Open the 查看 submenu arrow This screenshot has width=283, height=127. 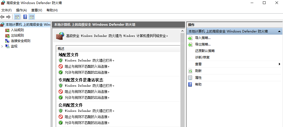[279, 64]
